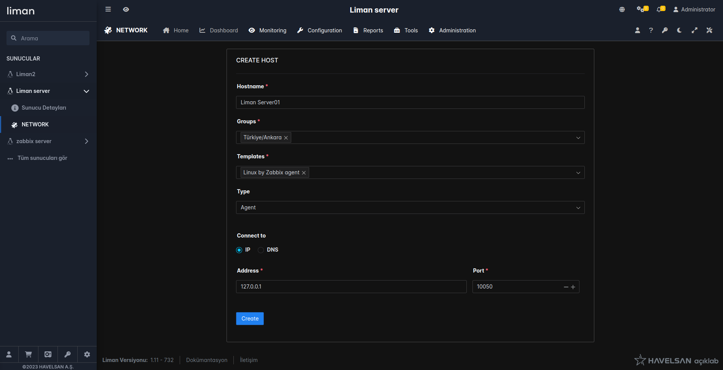This screenshot has width=723, height=370.
Task: Open the Home menu
Action: (176, 30)
